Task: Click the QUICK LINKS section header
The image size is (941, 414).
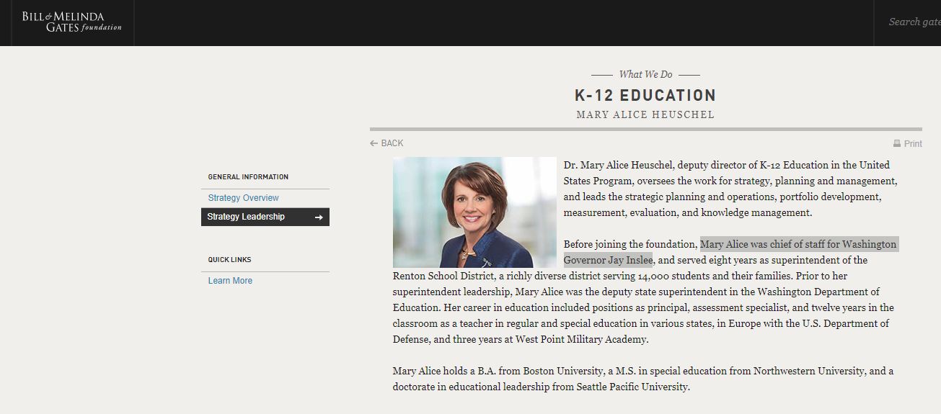Action: tap(229, 260)
